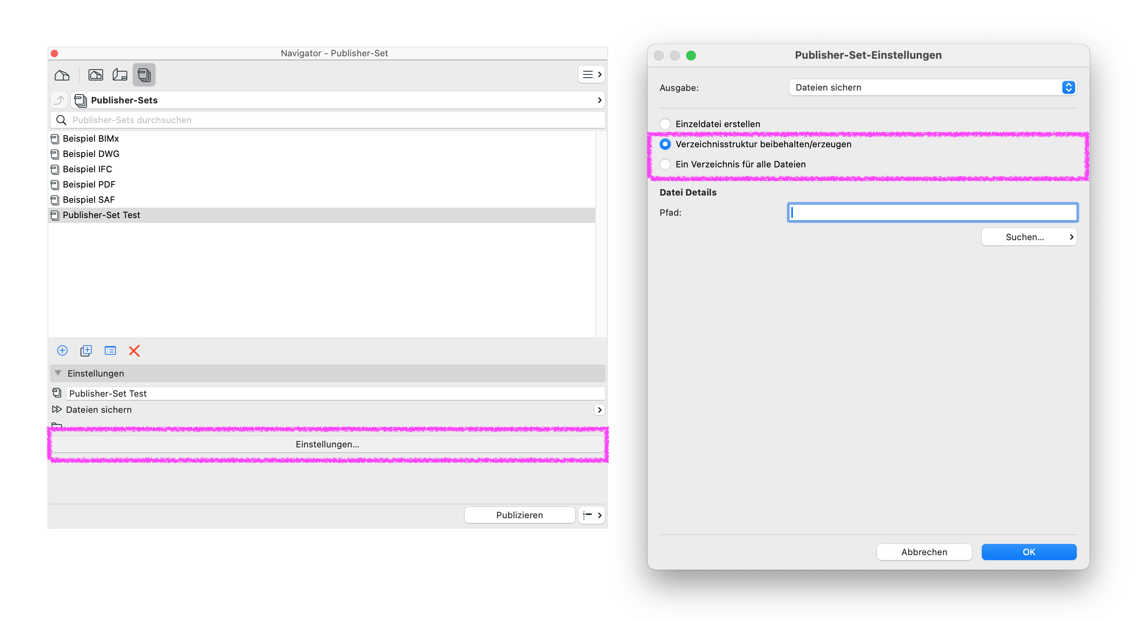Close the Navigator window red button
Screen dimensions: 1138x622
54,54
